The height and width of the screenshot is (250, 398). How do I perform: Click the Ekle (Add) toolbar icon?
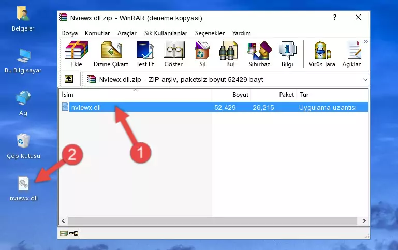[x=77, y=54]
